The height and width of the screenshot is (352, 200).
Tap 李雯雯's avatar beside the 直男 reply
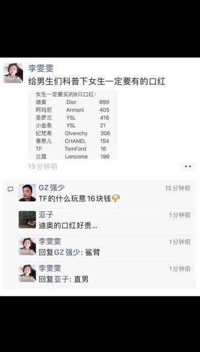27,273
